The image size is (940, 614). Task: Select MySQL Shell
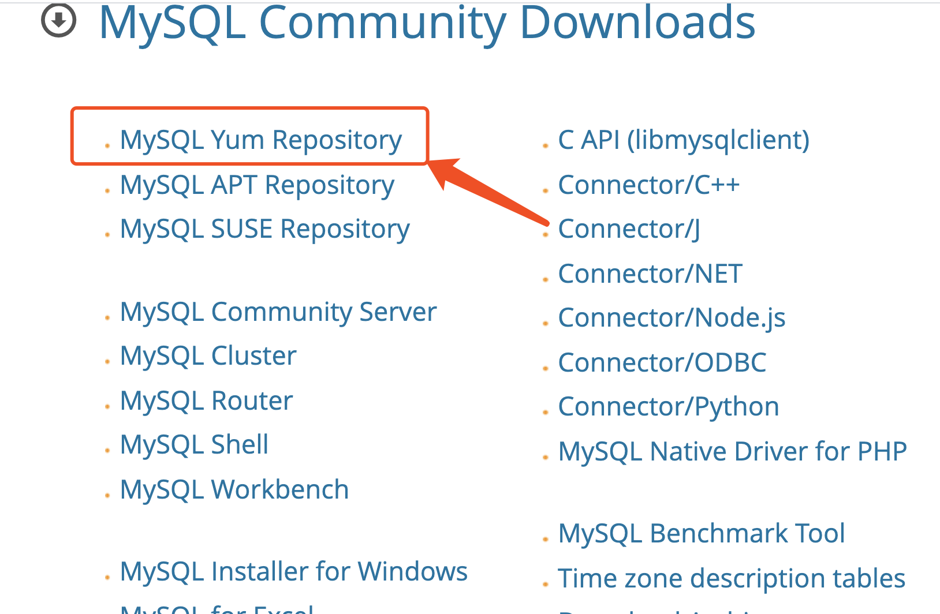tap(194, 444)
